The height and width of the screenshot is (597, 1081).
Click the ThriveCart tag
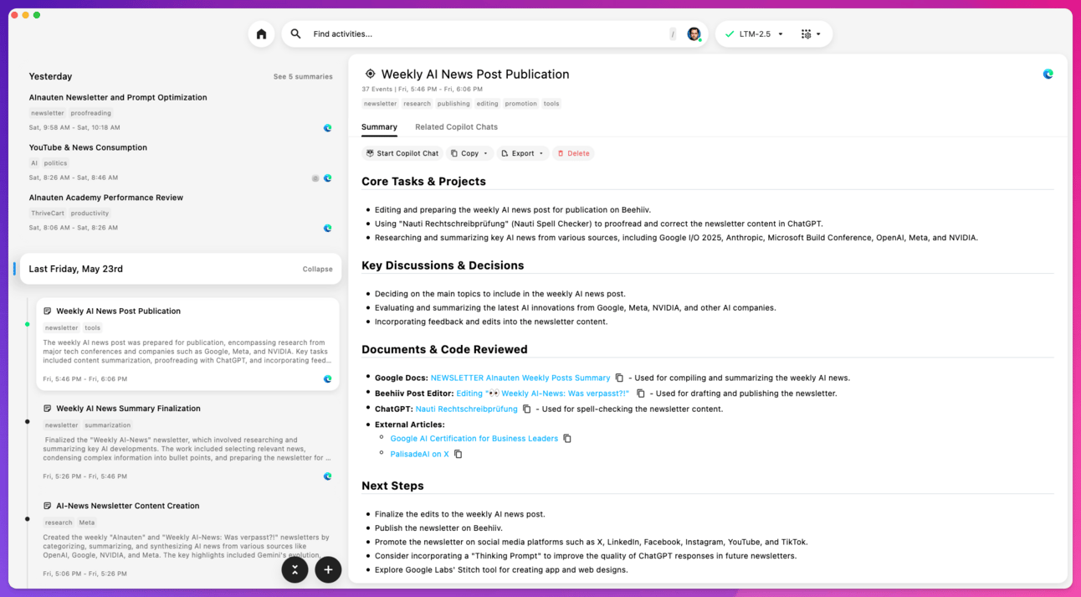click(48, 214)
